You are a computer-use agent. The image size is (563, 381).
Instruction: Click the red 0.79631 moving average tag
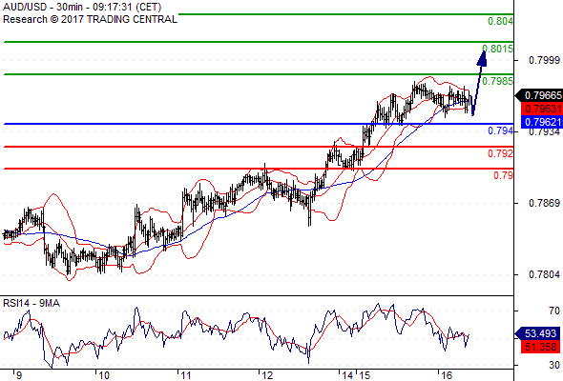pyautogui.click(x=541, y=109)
